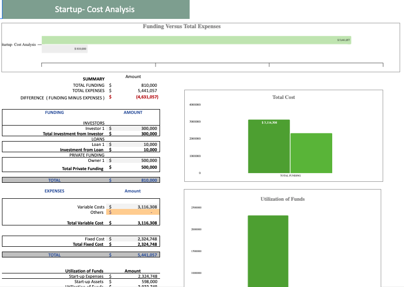Click the DIFFERENCE (FUNDING MINUS EXPENSES) label
404x287 pixels.
(63, 98)
